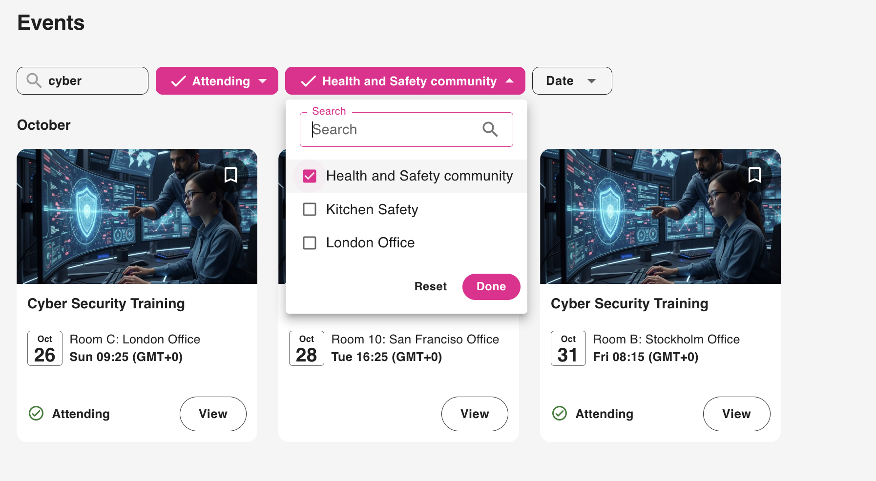
Task: View the Oct 28 San Francisco event
Action: (475, 414)
